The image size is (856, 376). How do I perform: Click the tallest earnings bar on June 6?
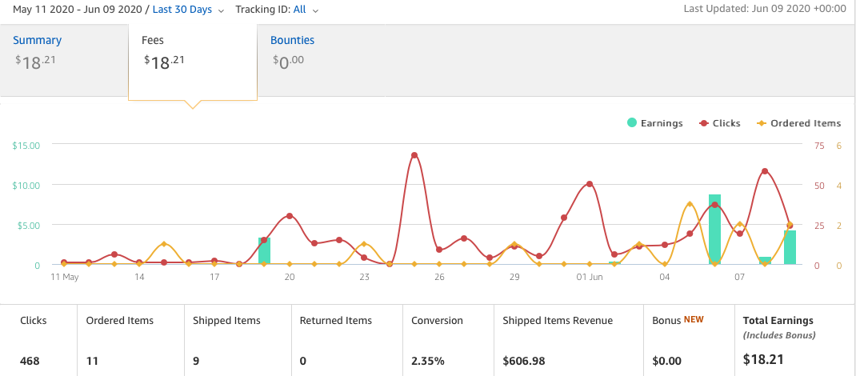714,230
